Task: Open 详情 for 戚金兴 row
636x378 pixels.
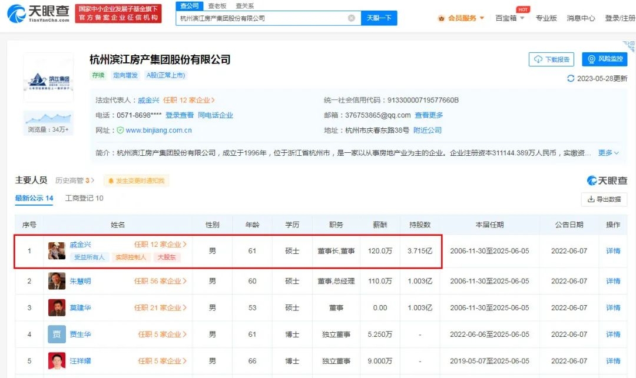Action: click(x=613, y=251)
